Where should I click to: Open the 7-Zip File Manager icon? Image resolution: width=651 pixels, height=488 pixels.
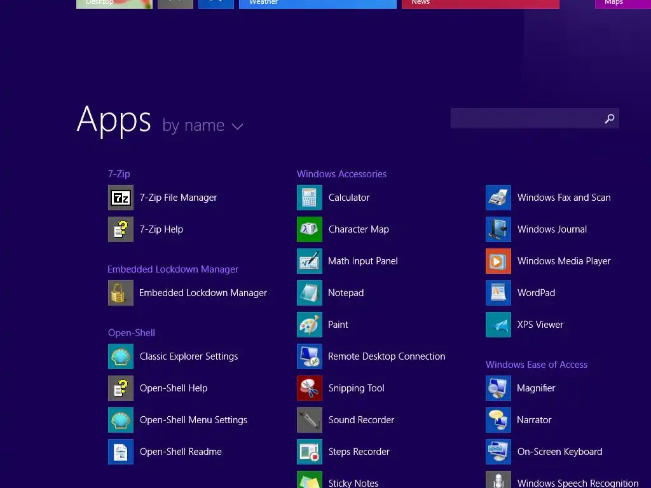coord(121,198)
